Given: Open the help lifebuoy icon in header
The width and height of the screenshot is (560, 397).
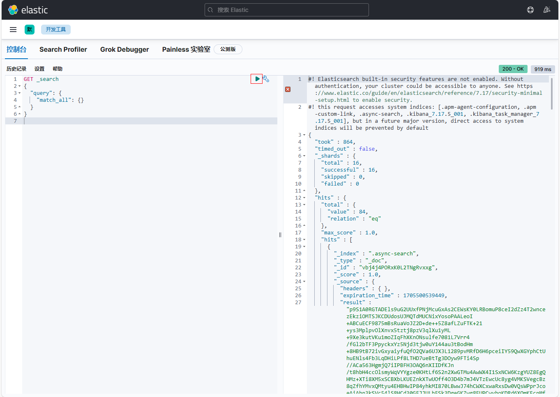Looking at the screenshot, I should [x=530, y=10].
